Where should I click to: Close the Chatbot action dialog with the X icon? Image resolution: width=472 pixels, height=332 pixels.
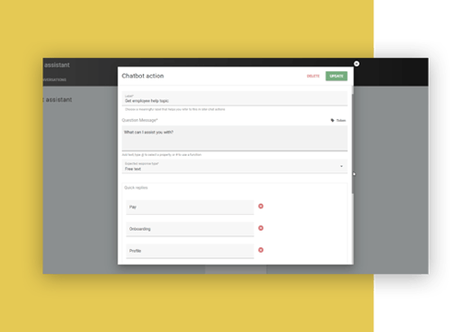pos(357,64)
